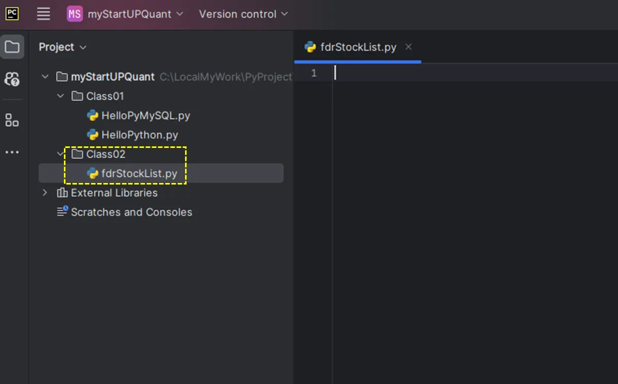
Task: Collapse the Class02 folder chevron
Action: (60, 154)
